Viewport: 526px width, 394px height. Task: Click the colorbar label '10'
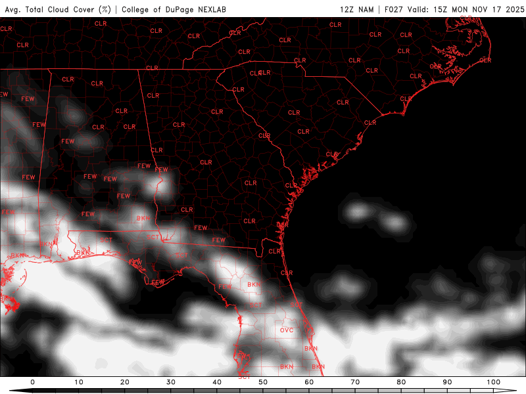79,382
